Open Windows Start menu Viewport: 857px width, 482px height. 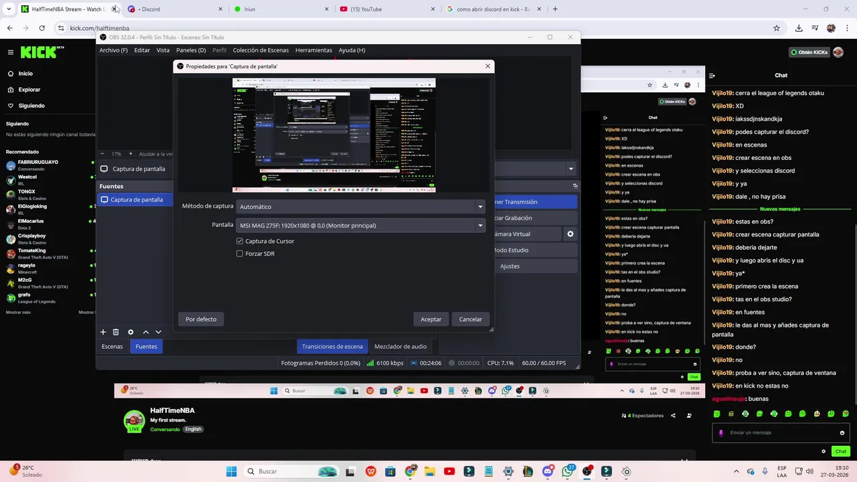point(231,471)
